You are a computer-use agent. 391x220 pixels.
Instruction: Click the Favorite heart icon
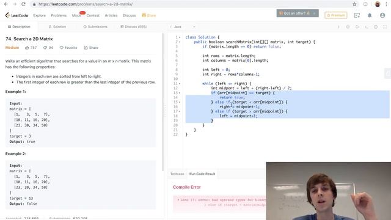click(61, 48)
